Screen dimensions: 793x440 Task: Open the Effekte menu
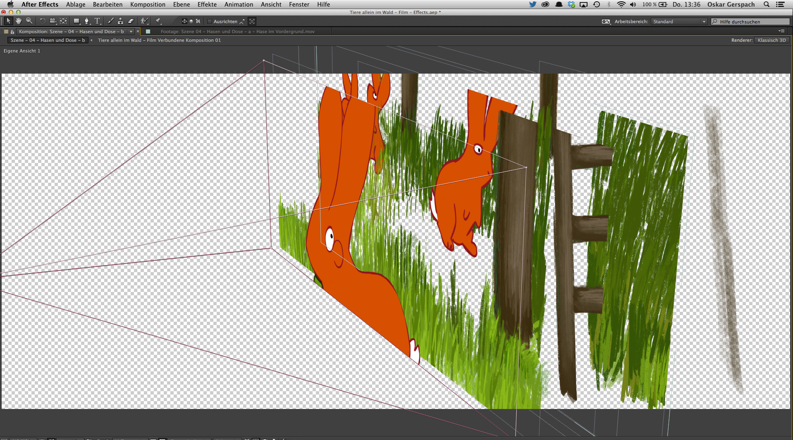[207, 4]
